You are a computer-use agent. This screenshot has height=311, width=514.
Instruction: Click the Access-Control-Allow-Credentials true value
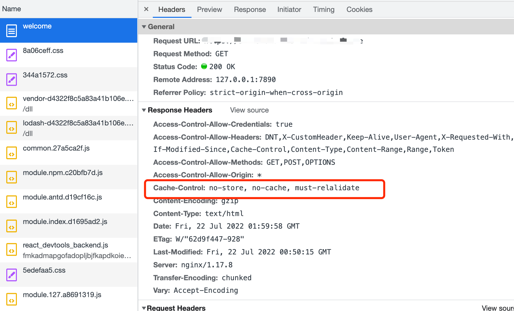[284, 124]
